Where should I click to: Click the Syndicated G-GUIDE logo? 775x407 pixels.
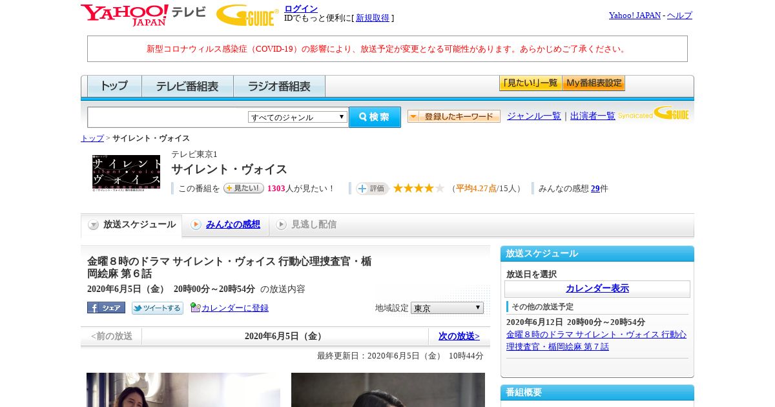[x=654, y=114]
